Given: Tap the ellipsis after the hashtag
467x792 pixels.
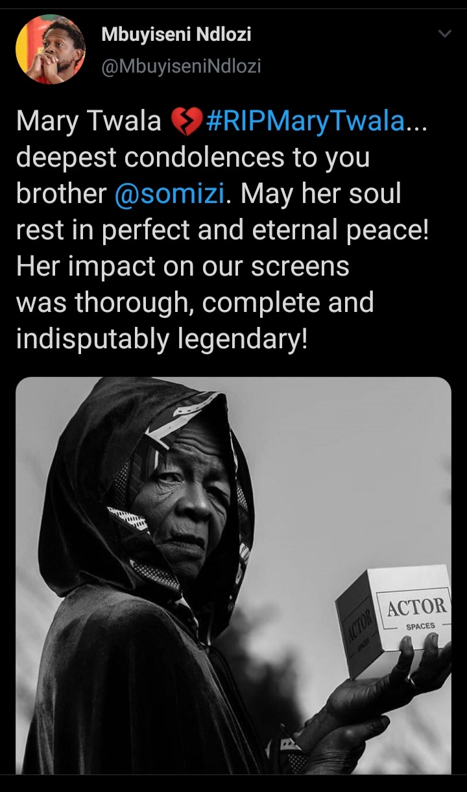Looking at the screenshot, I should point(416,123).
